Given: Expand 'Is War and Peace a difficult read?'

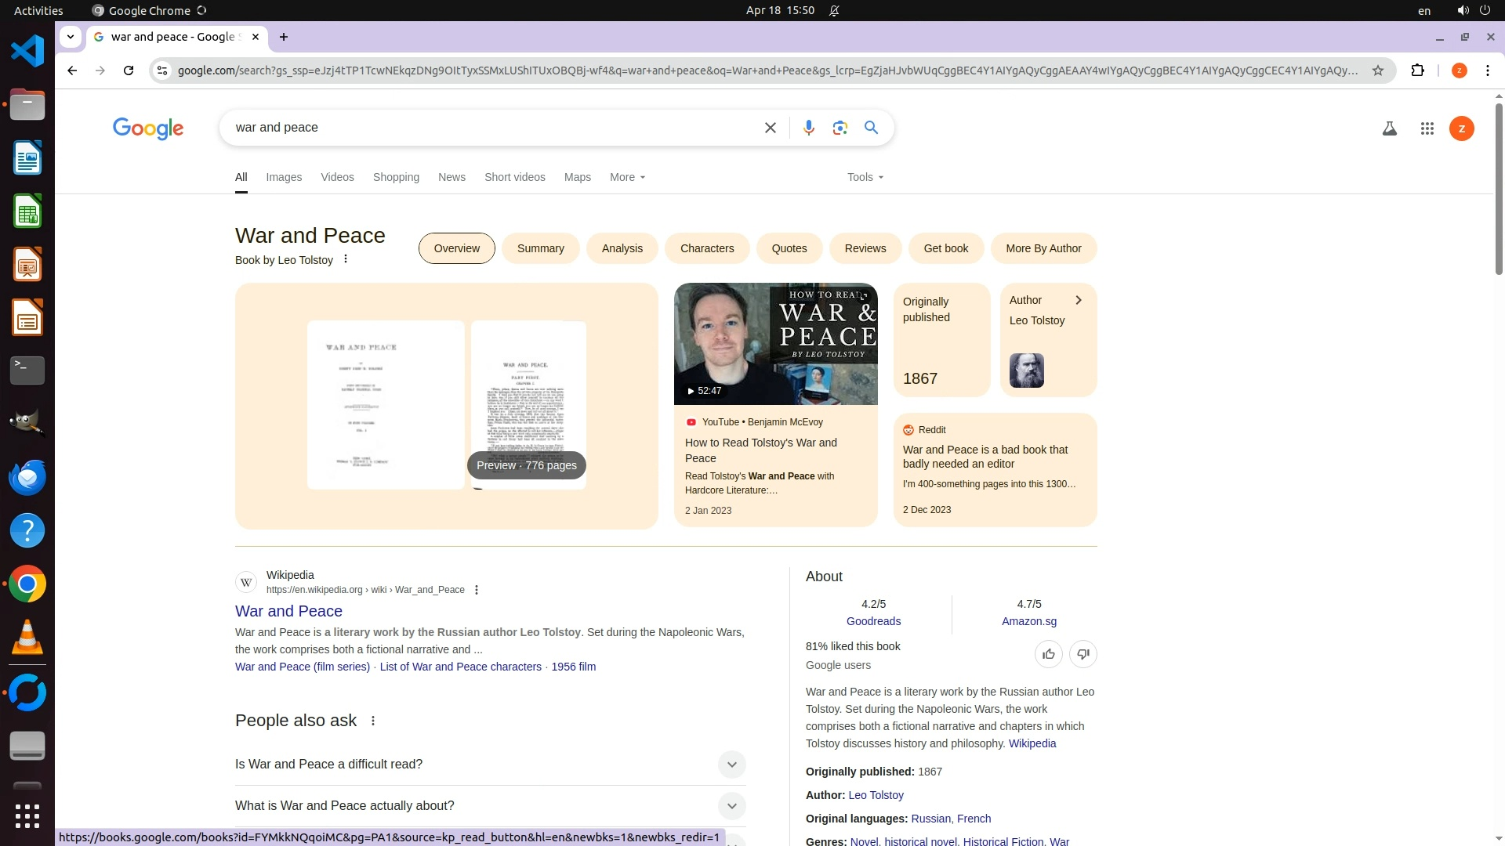Looking at the screenshot, I should tap(731, 765).
